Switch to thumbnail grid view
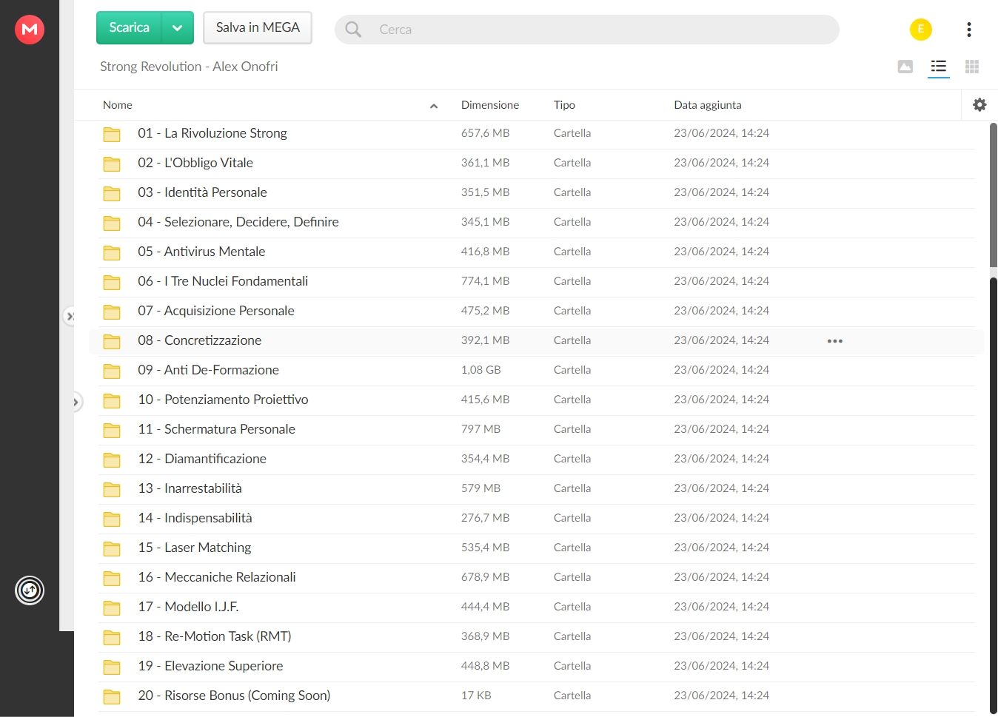 tap(972, 67)
